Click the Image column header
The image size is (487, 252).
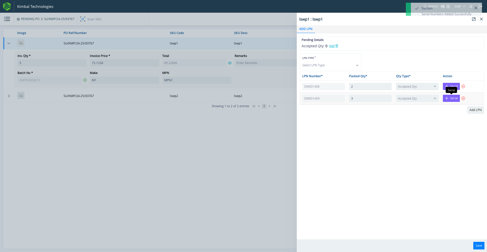[x=22, y=33]
